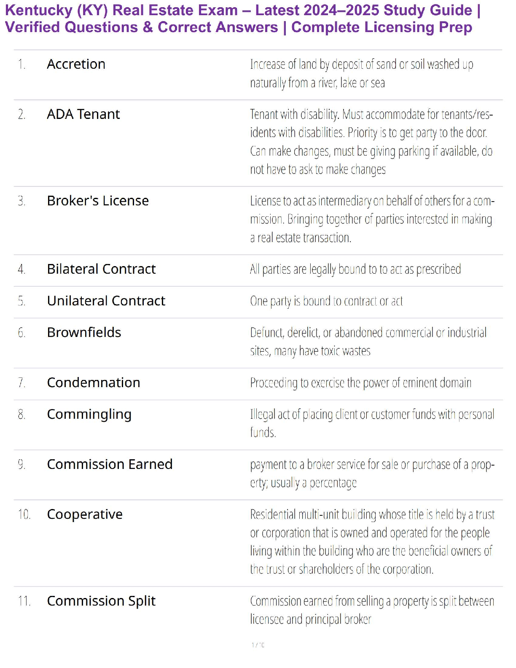Click the Commingling term
Image resolution: width=516 pixels, height=668 pixels.
point(89,414)
